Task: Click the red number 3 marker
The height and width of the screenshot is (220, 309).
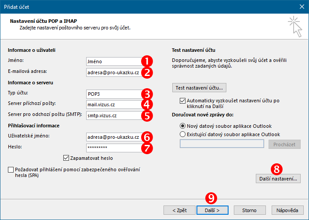Action: [x=147, y=94]
